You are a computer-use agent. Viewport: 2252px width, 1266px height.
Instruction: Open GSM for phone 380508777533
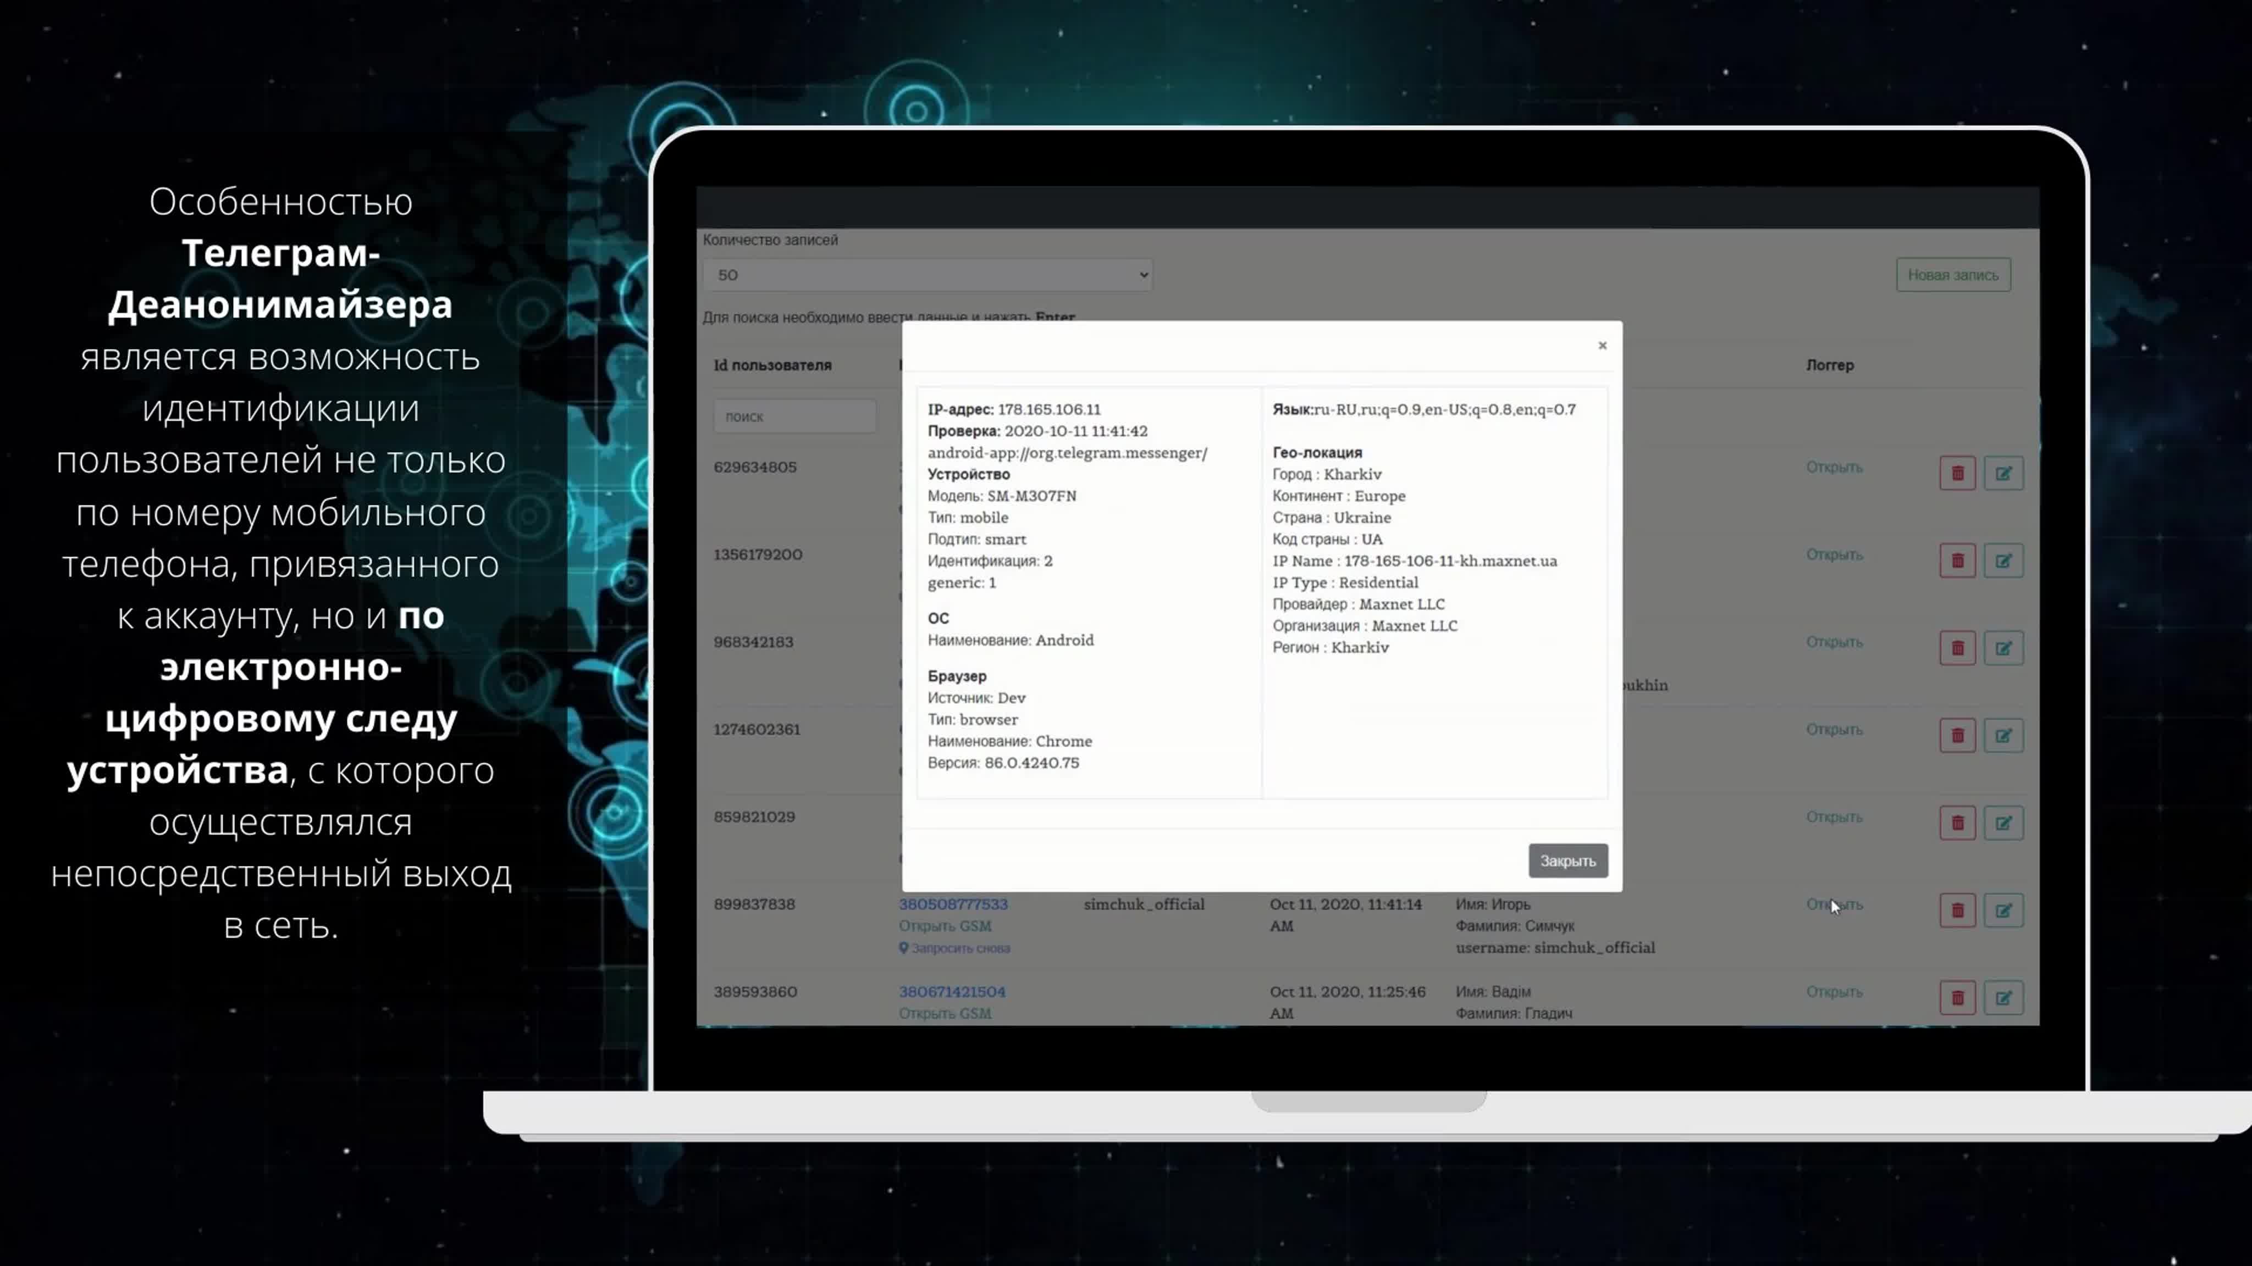pyautogui.click(x=944, y=925)
